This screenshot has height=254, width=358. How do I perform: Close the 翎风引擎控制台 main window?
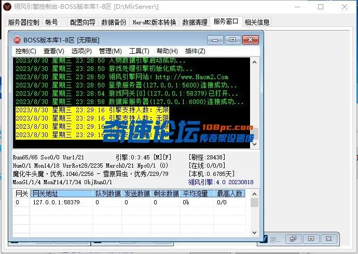click(x=345, y=7)
